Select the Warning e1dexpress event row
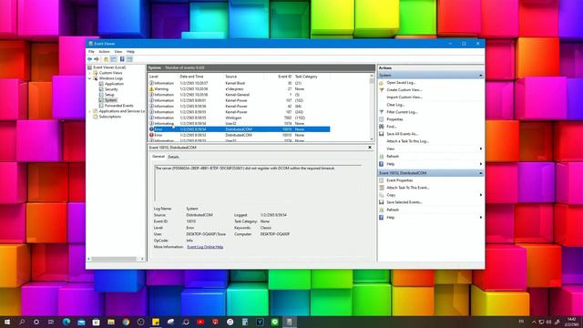This screenshot has width=583, height=328. pos(239,89)
